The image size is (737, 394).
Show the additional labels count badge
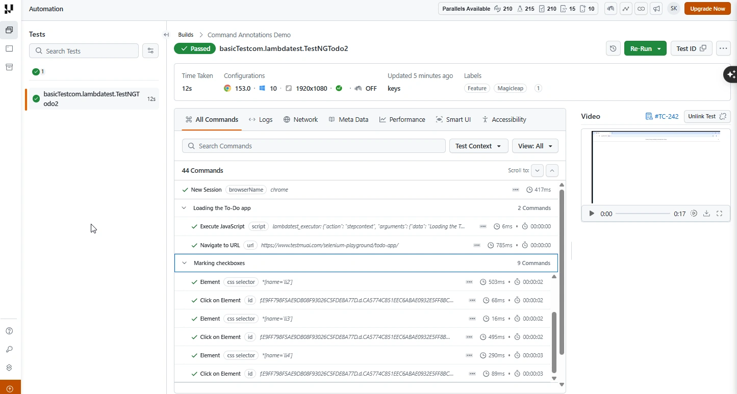pyautogui.click(x=538, y=88)
